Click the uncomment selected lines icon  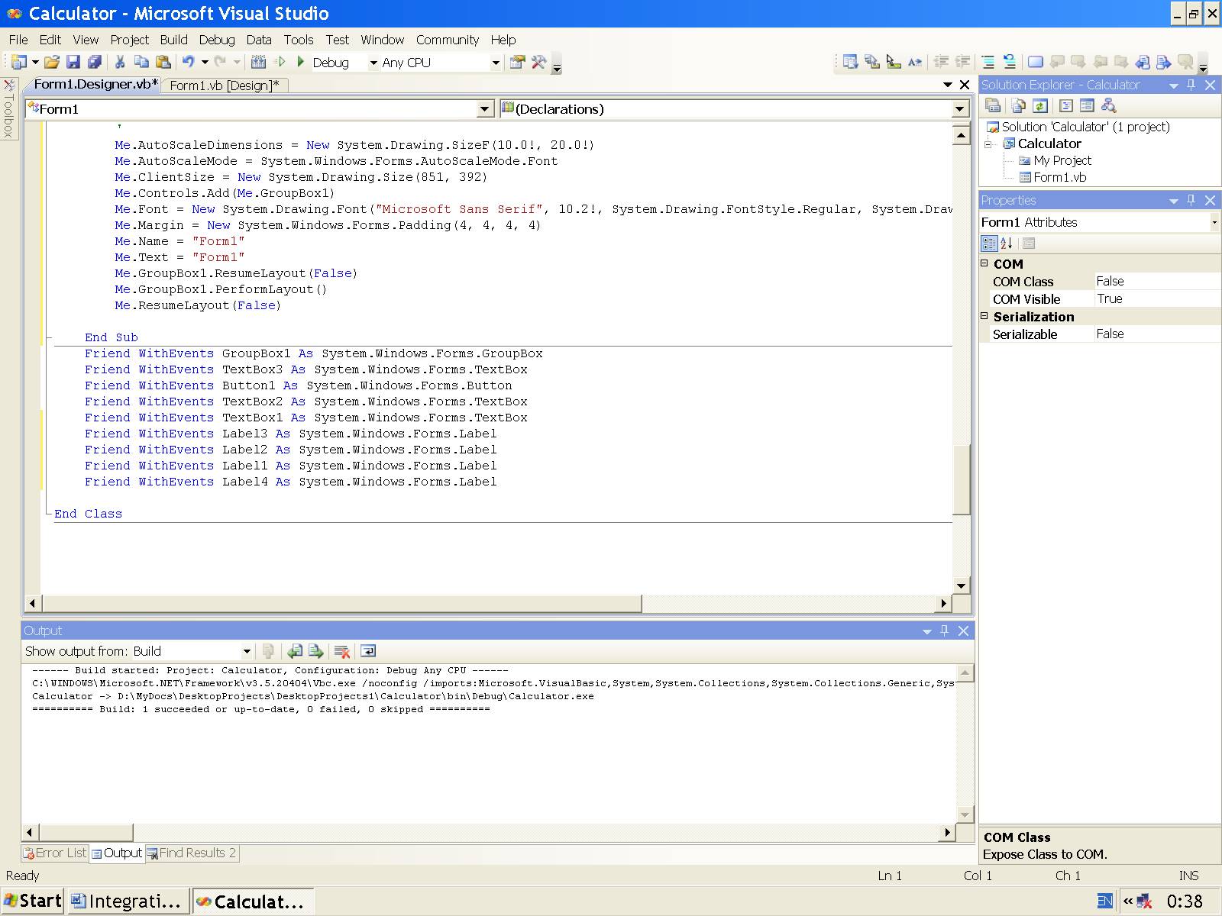1009,63
